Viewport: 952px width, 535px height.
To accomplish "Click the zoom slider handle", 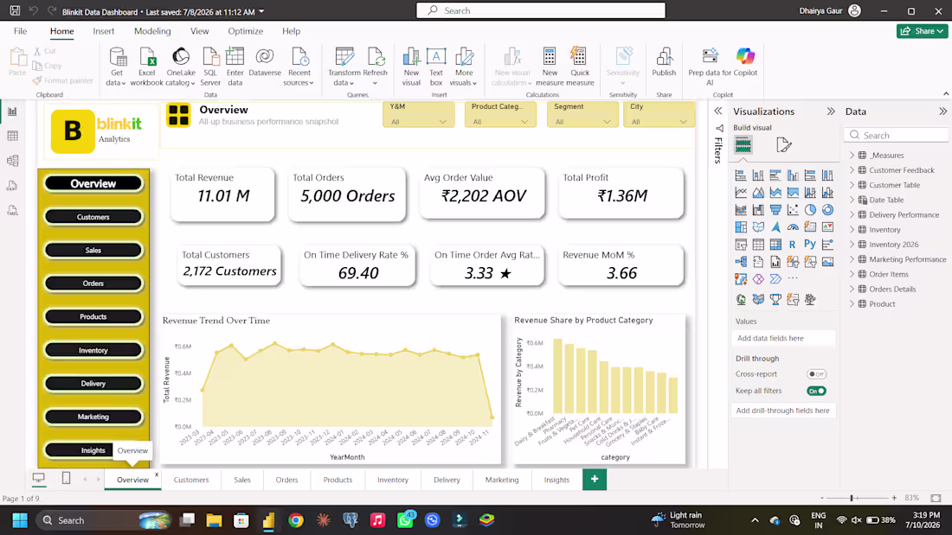I will 852,498.
